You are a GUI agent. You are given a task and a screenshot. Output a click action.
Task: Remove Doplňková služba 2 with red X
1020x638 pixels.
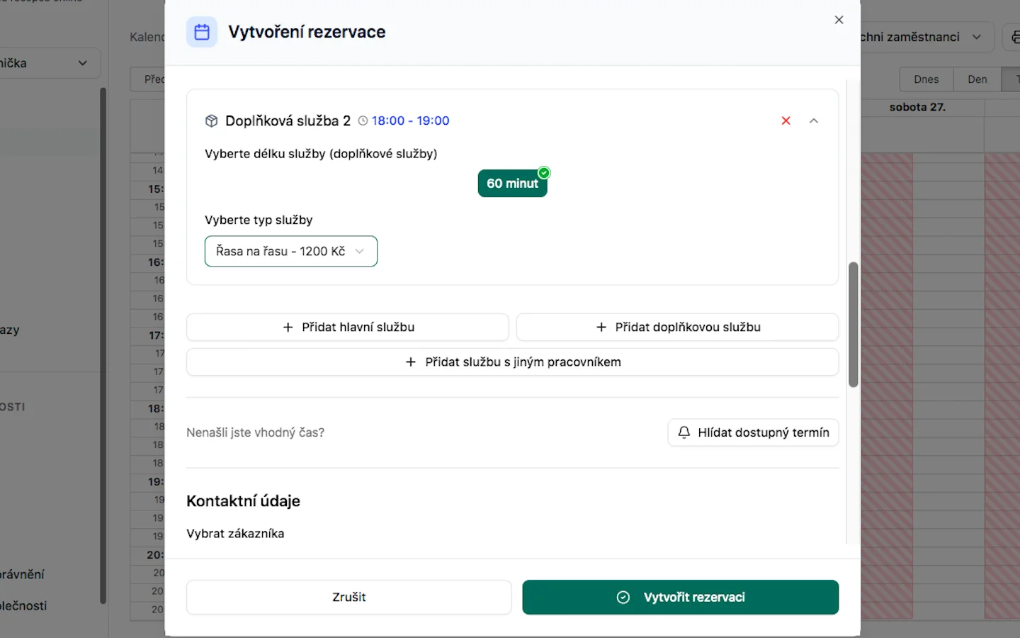point(786,121)
